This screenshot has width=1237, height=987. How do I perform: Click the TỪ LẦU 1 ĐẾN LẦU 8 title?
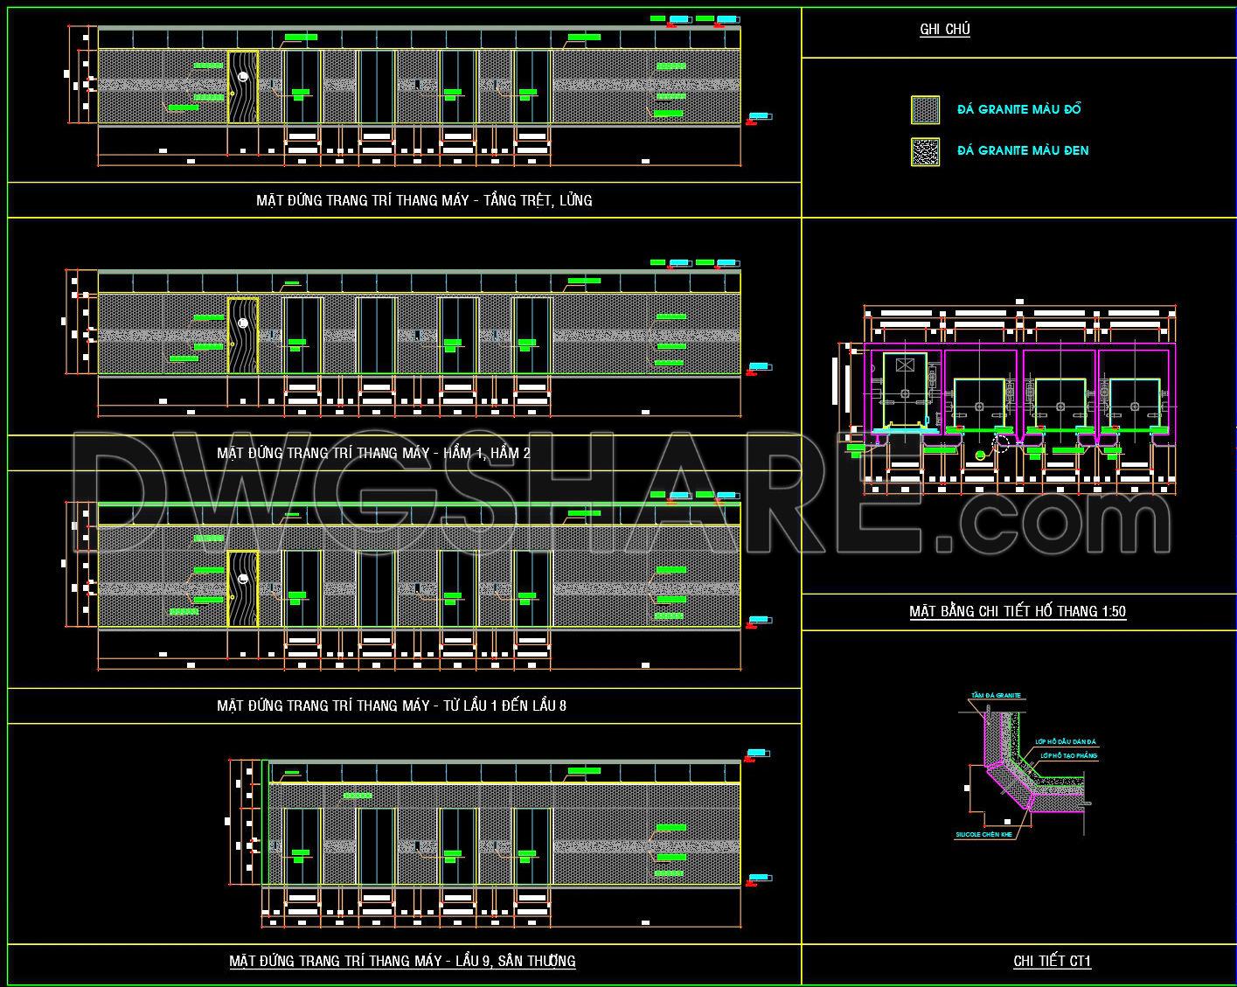391,705
